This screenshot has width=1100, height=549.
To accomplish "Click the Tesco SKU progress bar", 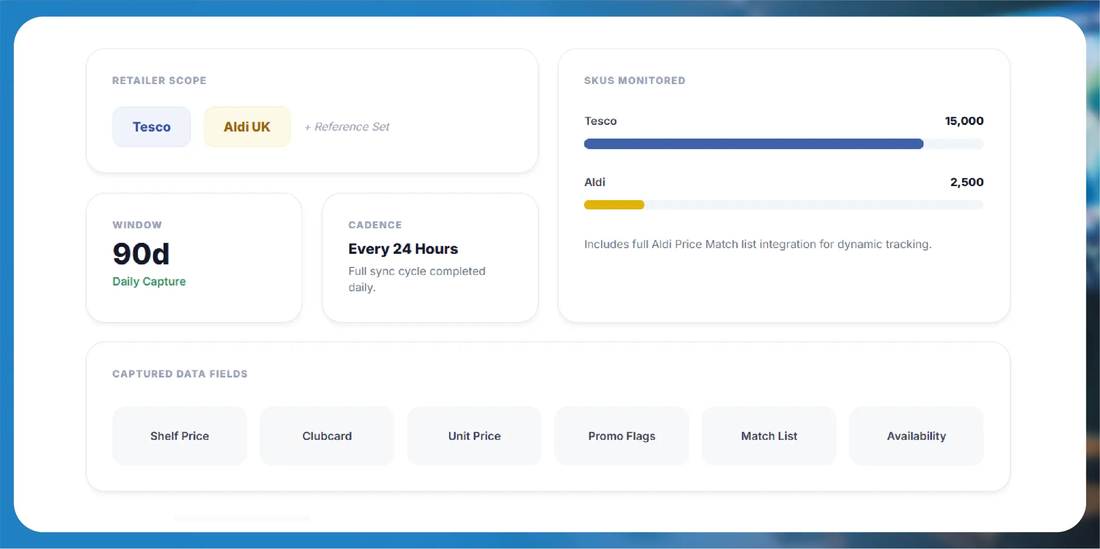I will (x=783, y=144).
